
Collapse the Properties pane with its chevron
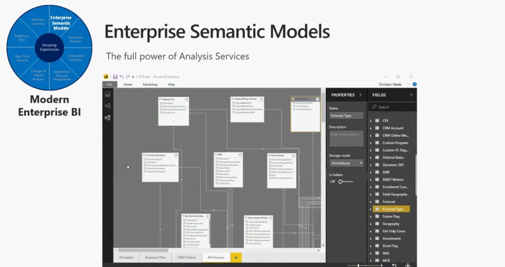(360, 95)
